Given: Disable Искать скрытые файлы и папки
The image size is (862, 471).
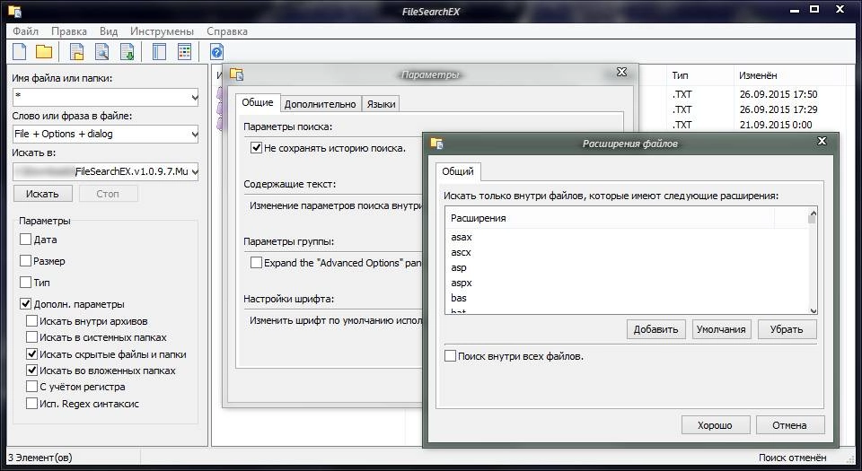Looking at the screenshot, I should (x=32, y=354).
